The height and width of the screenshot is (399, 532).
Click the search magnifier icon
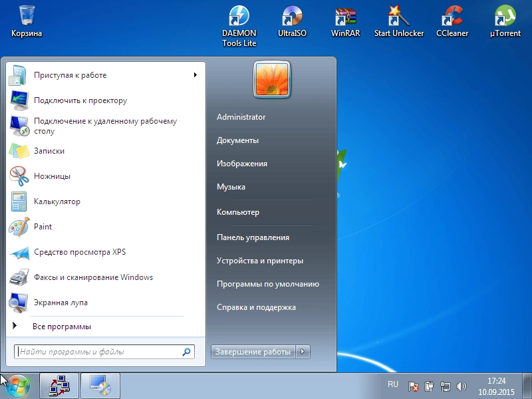coord(186,352)
